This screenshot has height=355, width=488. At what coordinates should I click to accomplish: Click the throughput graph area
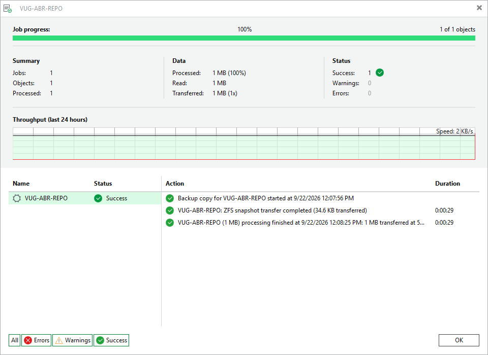tap(244, 144)
